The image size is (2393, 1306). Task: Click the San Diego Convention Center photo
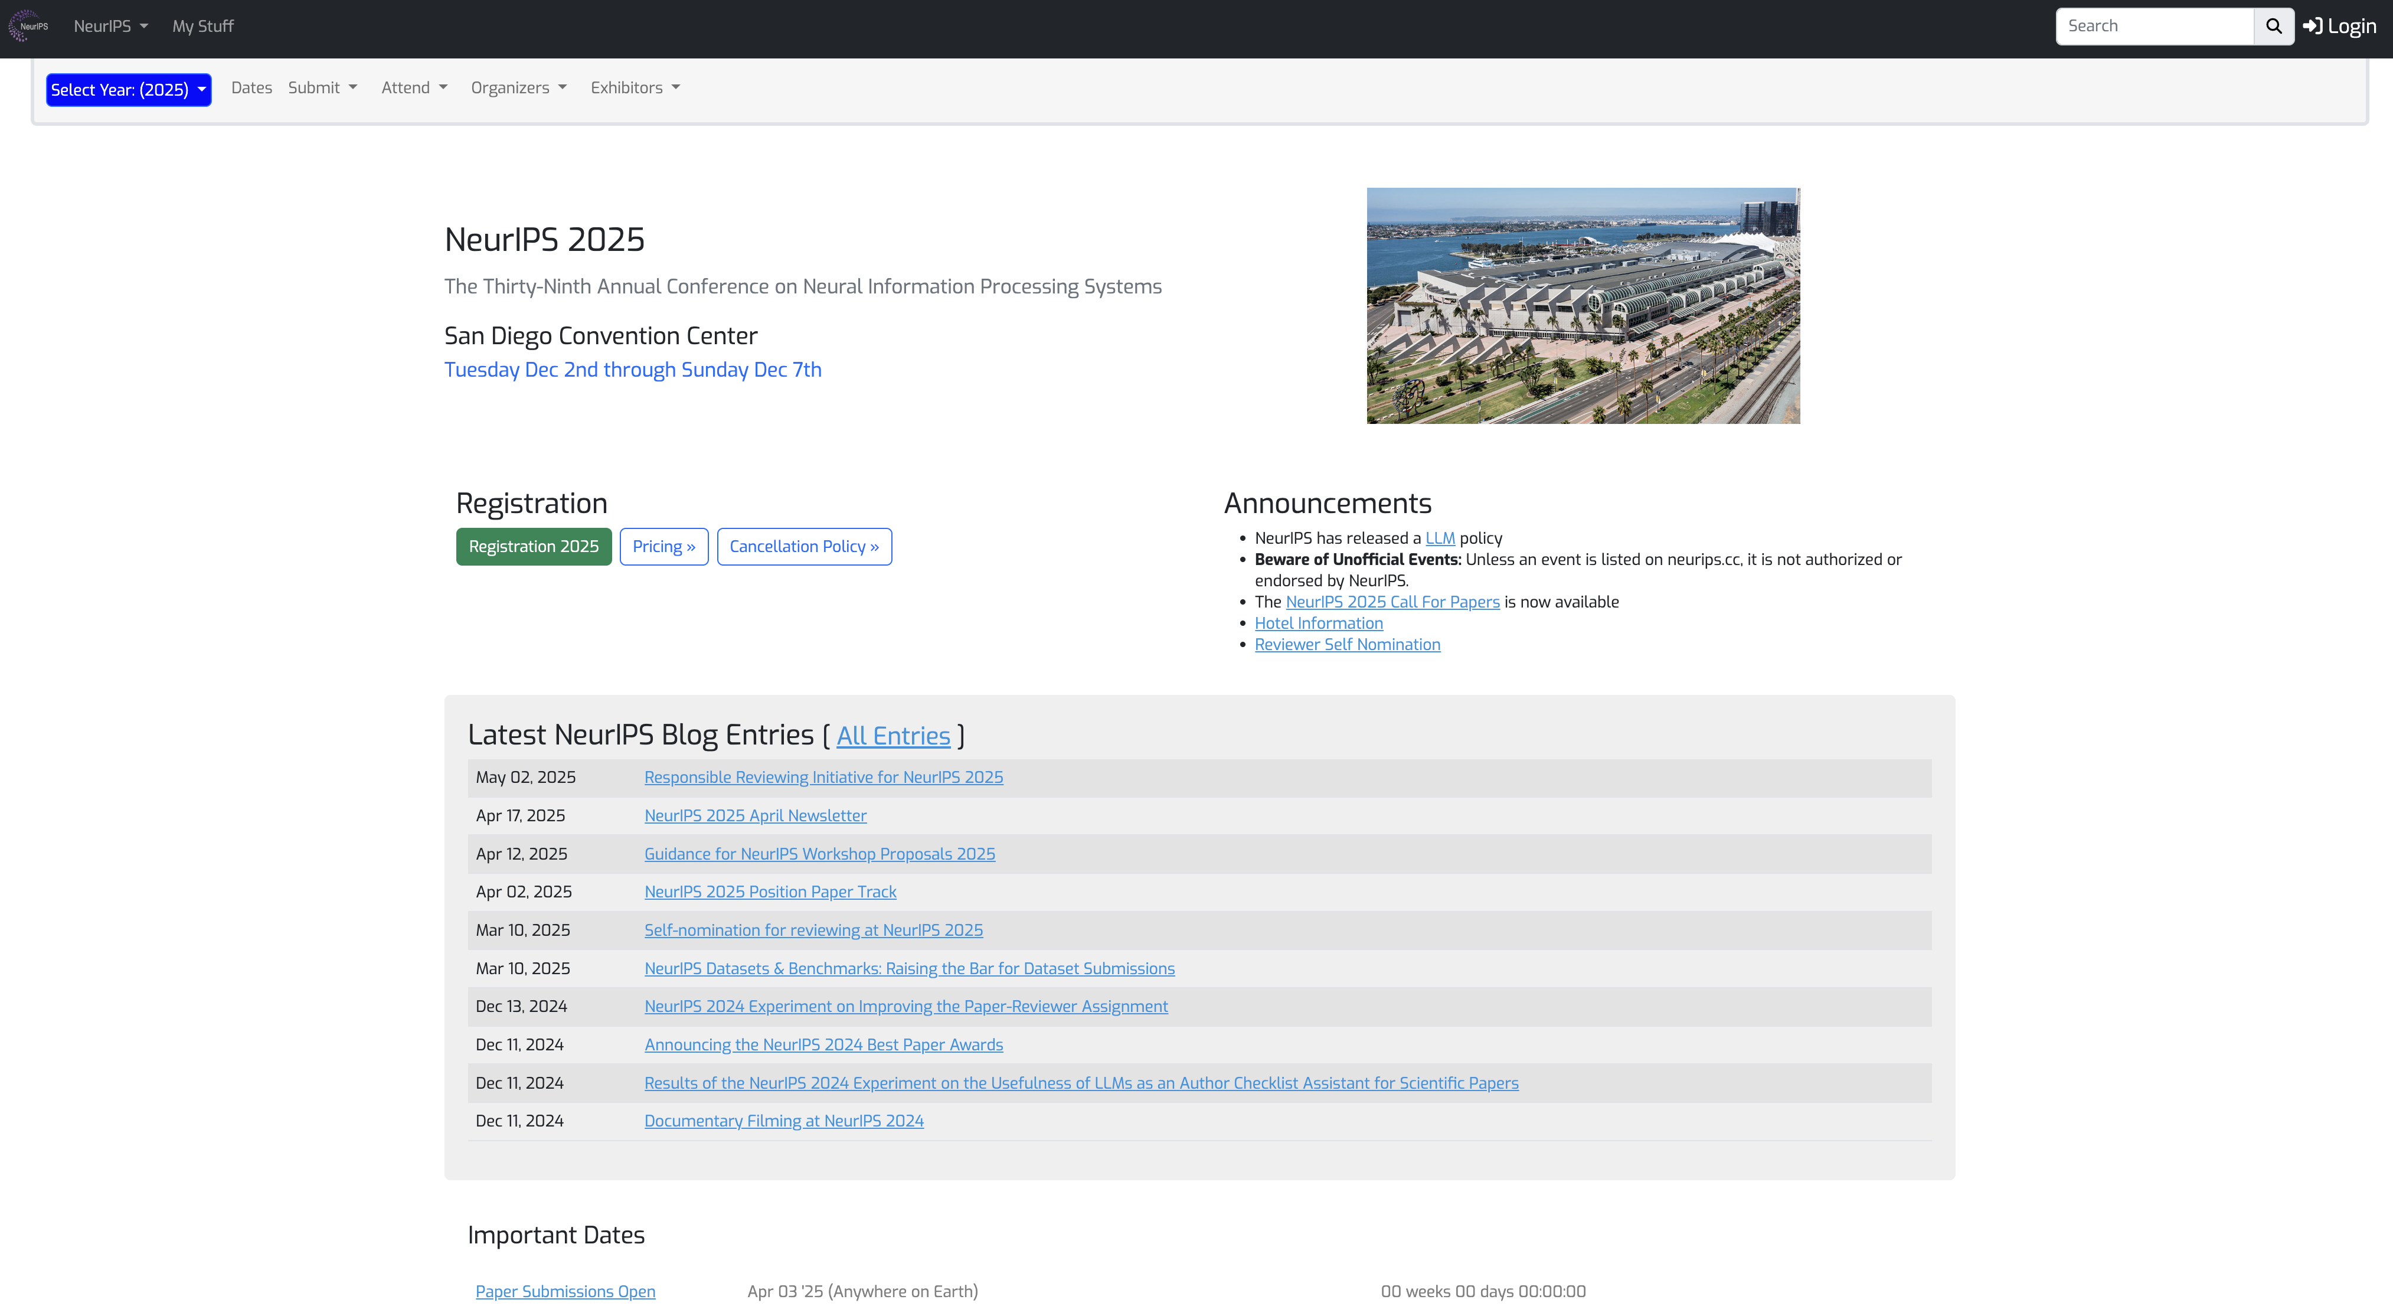tap(1583, 306)
